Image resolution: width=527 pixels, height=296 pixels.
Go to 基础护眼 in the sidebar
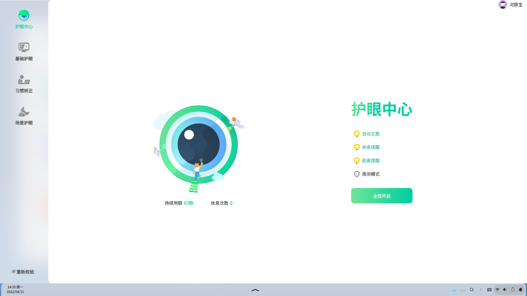[24, 52]
